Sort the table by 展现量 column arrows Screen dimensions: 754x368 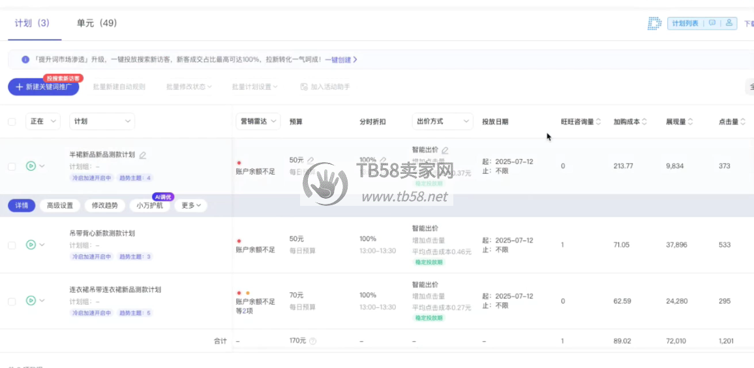pos(690,122)
